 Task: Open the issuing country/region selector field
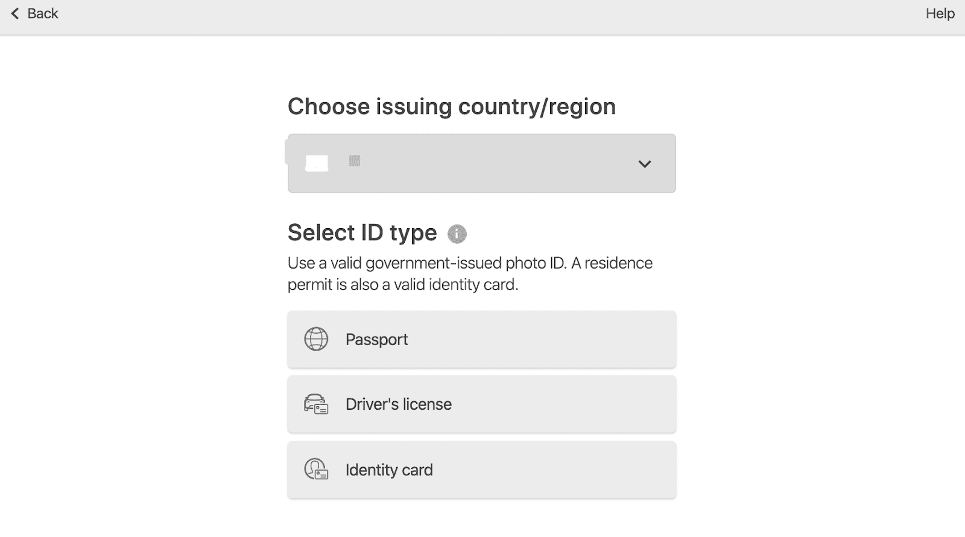pyautogui.click(x=481, y=164)
